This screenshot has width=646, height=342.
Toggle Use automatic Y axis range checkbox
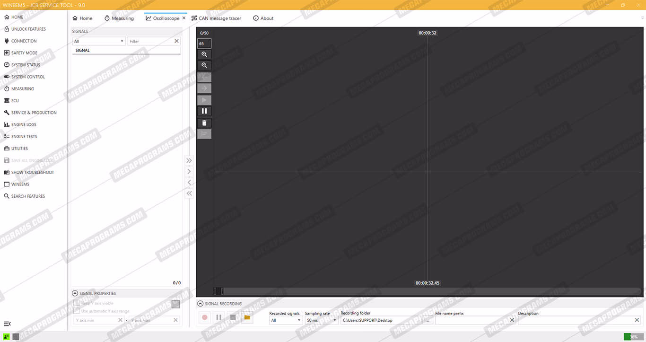(x=77, y=311)
